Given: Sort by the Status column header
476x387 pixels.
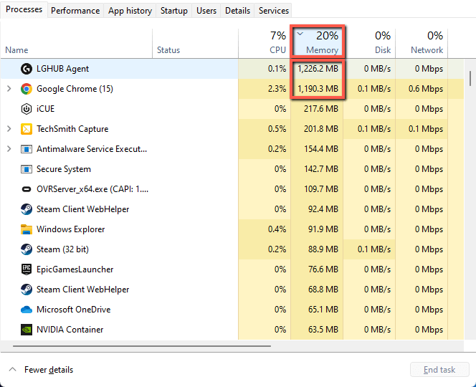Looking at the screenshot, I should pos(195,43).
